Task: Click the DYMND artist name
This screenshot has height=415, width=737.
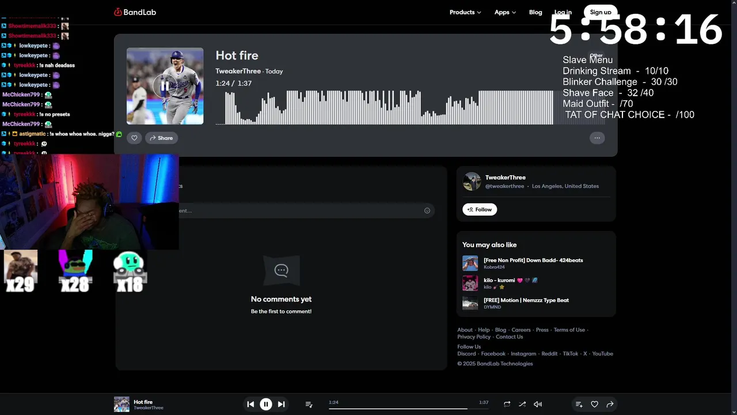Action: [492, 307]
